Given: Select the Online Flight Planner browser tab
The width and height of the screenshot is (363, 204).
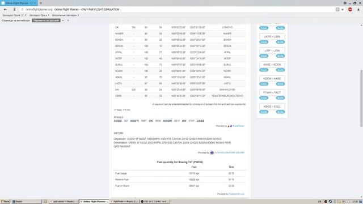Looking at the screenshot, I should 19,3.
